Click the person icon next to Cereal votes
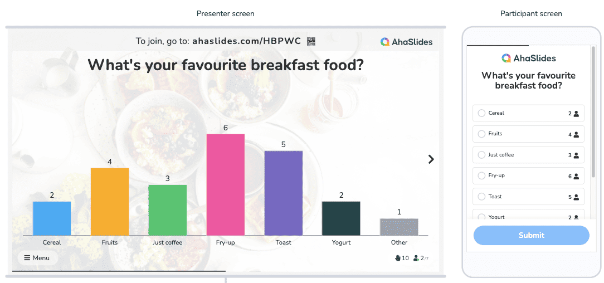The width and height of the screenshot is (604, 283). click(576, 114)
